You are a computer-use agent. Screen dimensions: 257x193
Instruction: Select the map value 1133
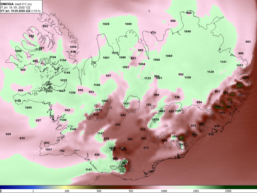[148, 78]
